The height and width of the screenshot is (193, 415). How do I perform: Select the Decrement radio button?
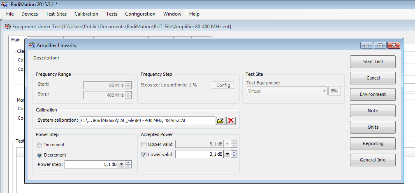tap(39, 155)
